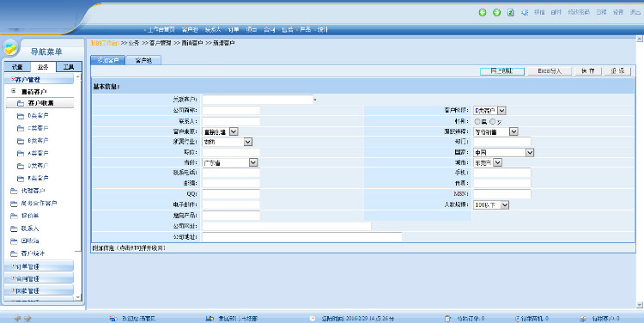The image size is (644, 323).
Task: Click the status bar left gray arrow
Action: 17,318
